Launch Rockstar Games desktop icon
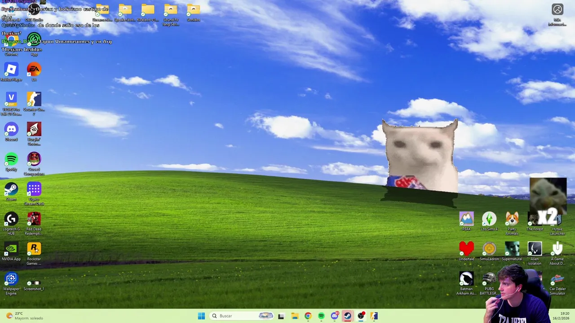Screen dimensions: 575x323 coord(34,253)
